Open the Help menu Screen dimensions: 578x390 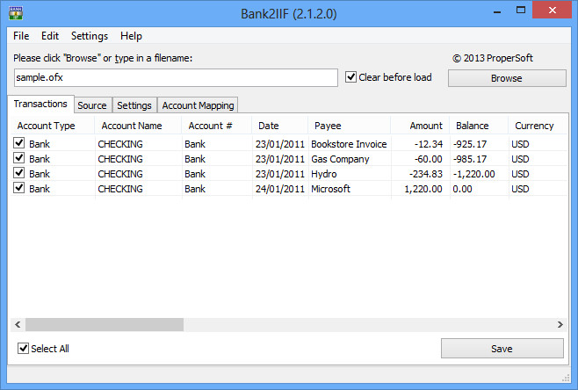[131, 36]
